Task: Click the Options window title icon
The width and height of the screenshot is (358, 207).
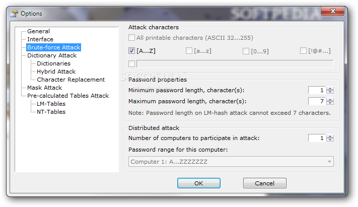Action: pyautogui.click(x=14, y=14)
